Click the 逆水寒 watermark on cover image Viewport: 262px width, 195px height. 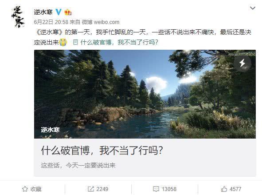pyautogui.click(x=50, y=130)
